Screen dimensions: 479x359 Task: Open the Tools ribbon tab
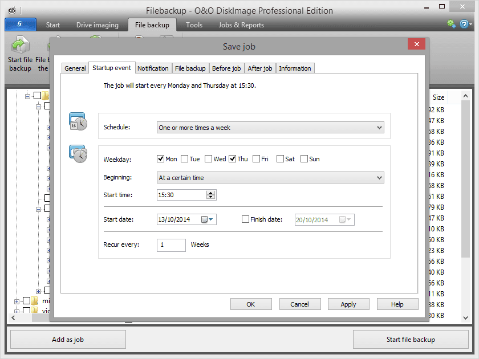tap(194, 25)
